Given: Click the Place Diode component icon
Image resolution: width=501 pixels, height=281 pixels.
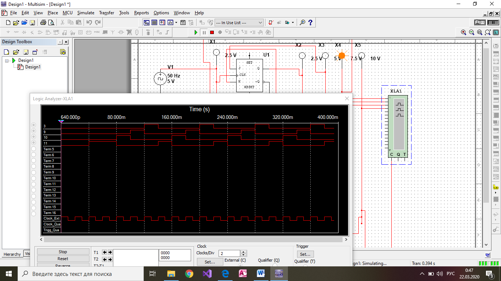Looking at the screenshot, I should tap(24, 33).
